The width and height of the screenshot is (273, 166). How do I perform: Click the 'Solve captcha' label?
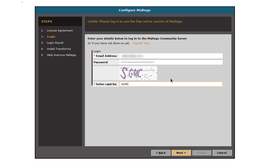click(106, 84)
